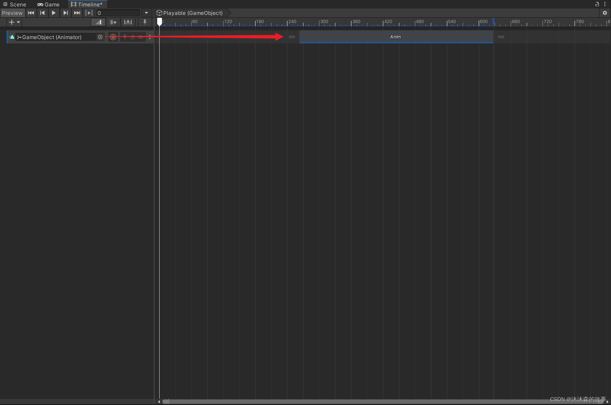Select the Anim clip on the track
This screenshot has height=405, width=611.
click(x=396, y=37)
